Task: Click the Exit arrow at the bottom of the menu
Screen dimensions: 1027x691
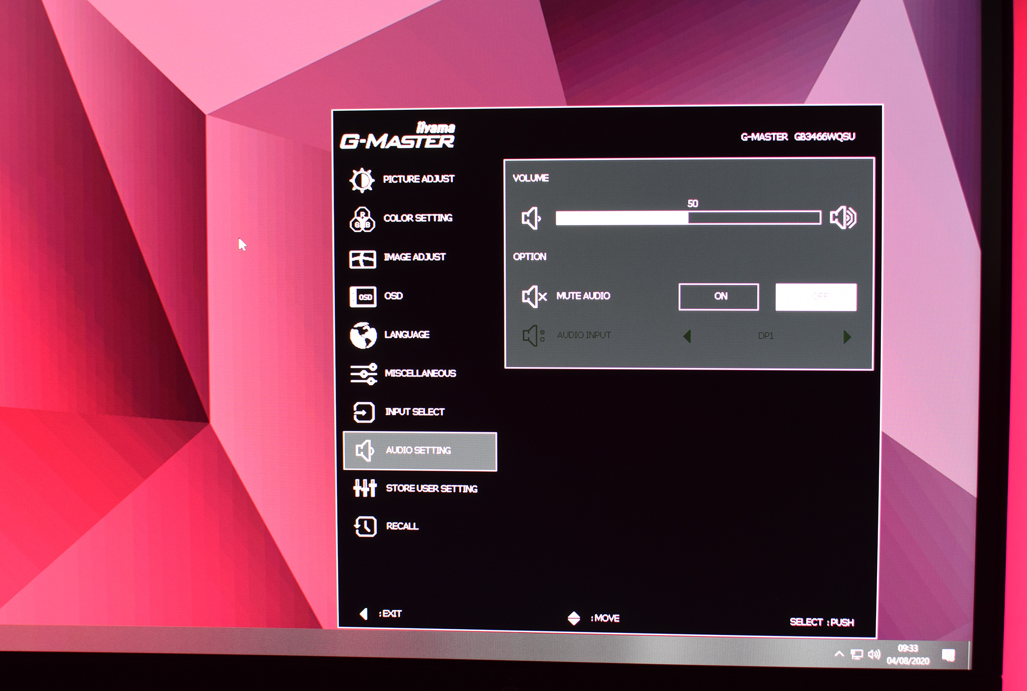Action: coord(364,614)
